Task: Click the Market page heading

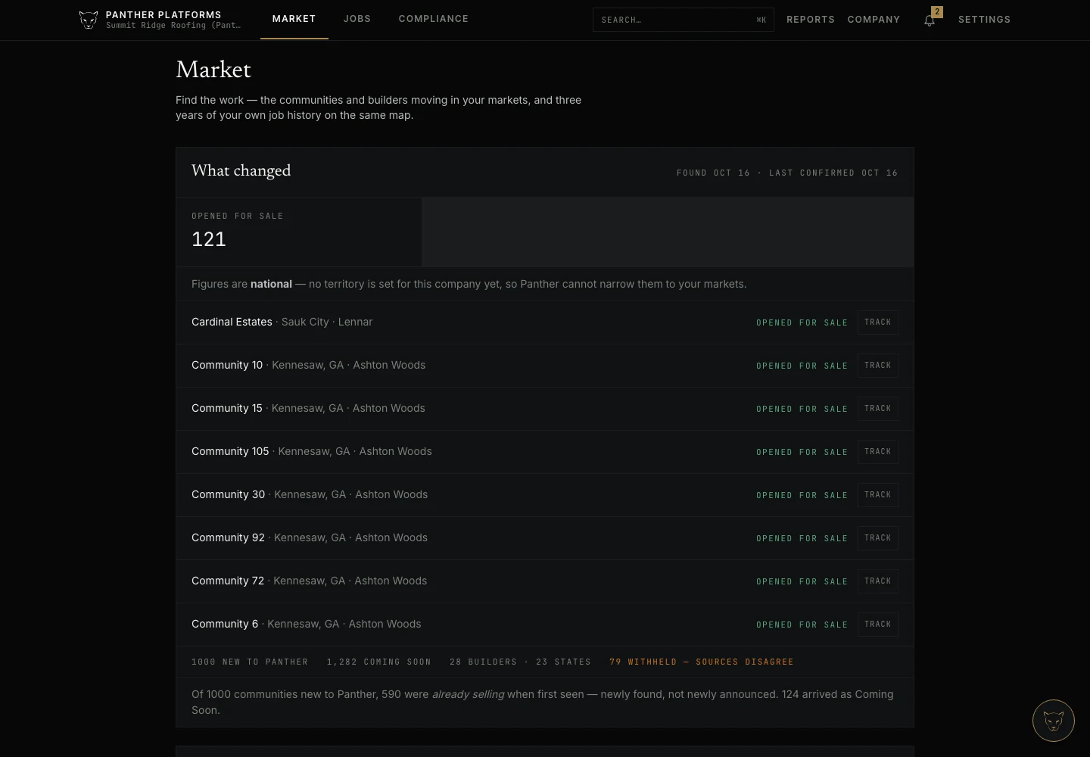Action: (x=213, y=70)
